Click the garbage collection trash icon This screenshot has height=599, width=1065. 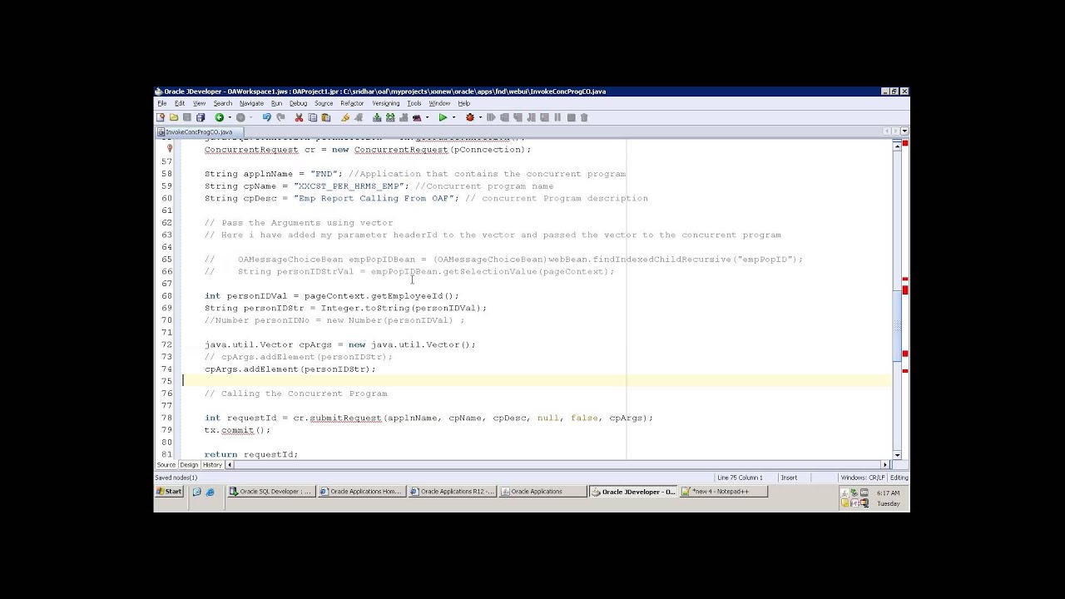(x=584, y=117)
